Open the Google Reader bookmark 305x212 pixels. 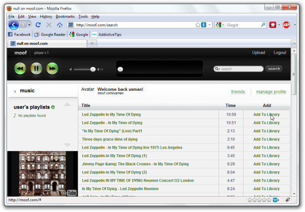tap(50, 34)
